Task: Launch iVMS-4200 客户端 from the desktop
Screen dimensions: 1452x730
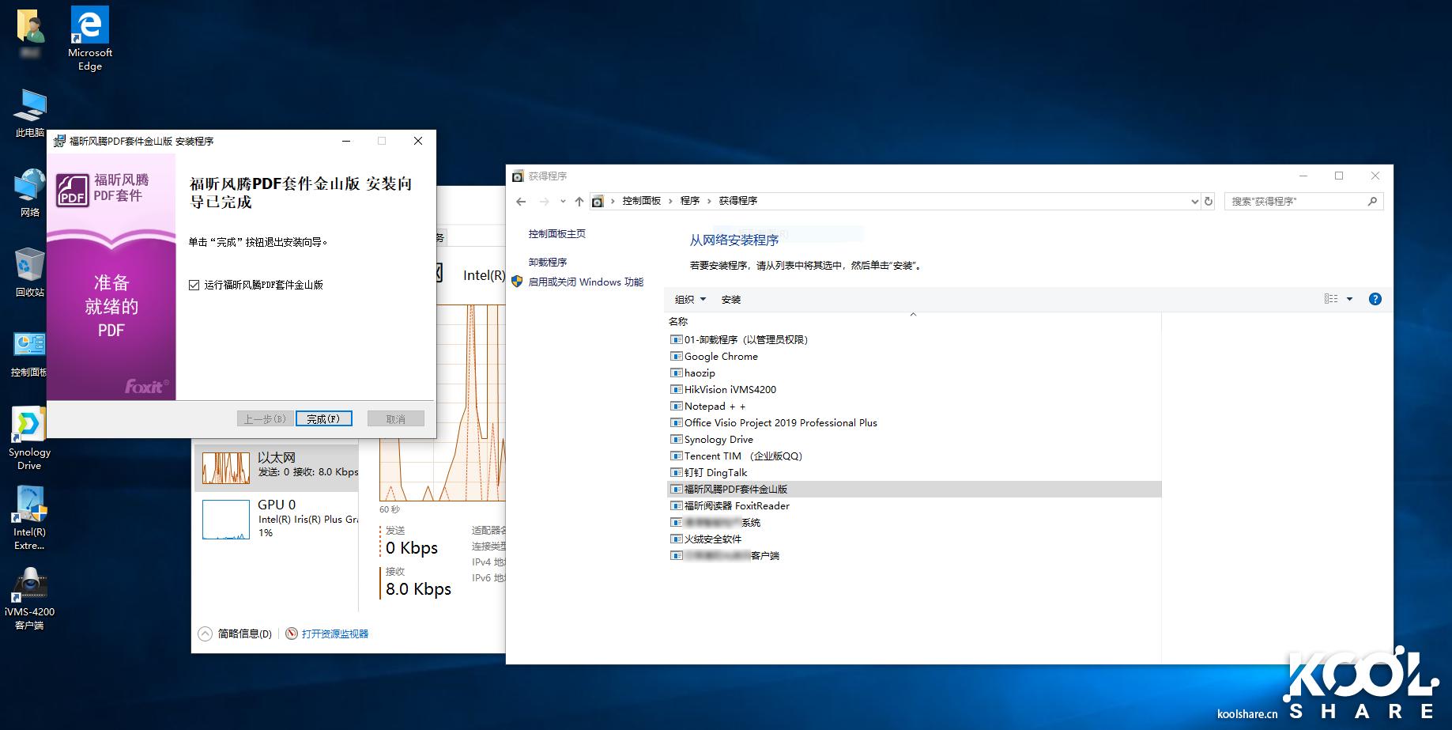Action: coord(29,585)
